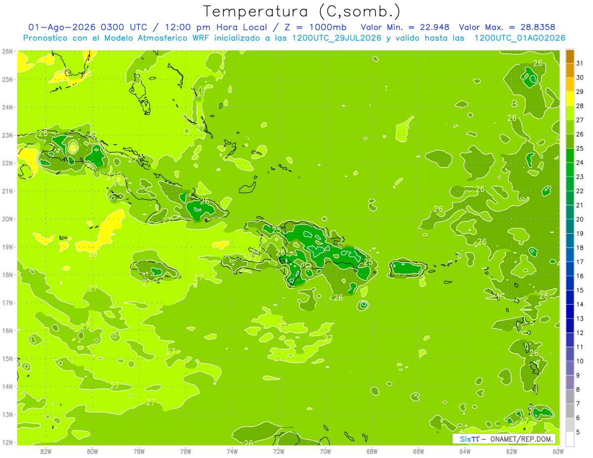Click the "64W" longitude axis label

coord(465,451)
